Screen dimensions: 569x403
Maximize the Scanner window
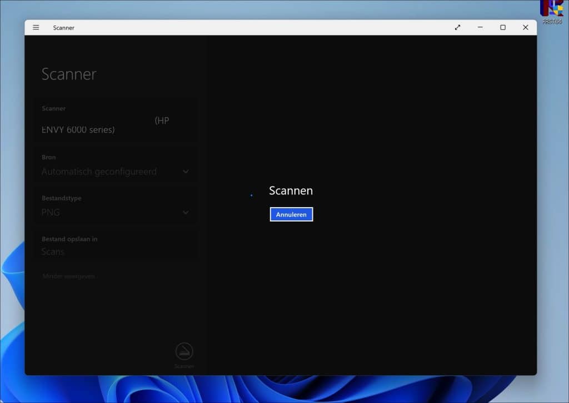[503, 28]
